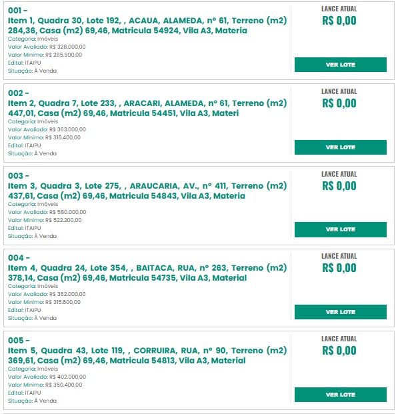The height and width of the screenshot is (414, 400).
Task: Open the lot 001 ACAUA ALAMEDA title link
Action: (147, 26)
